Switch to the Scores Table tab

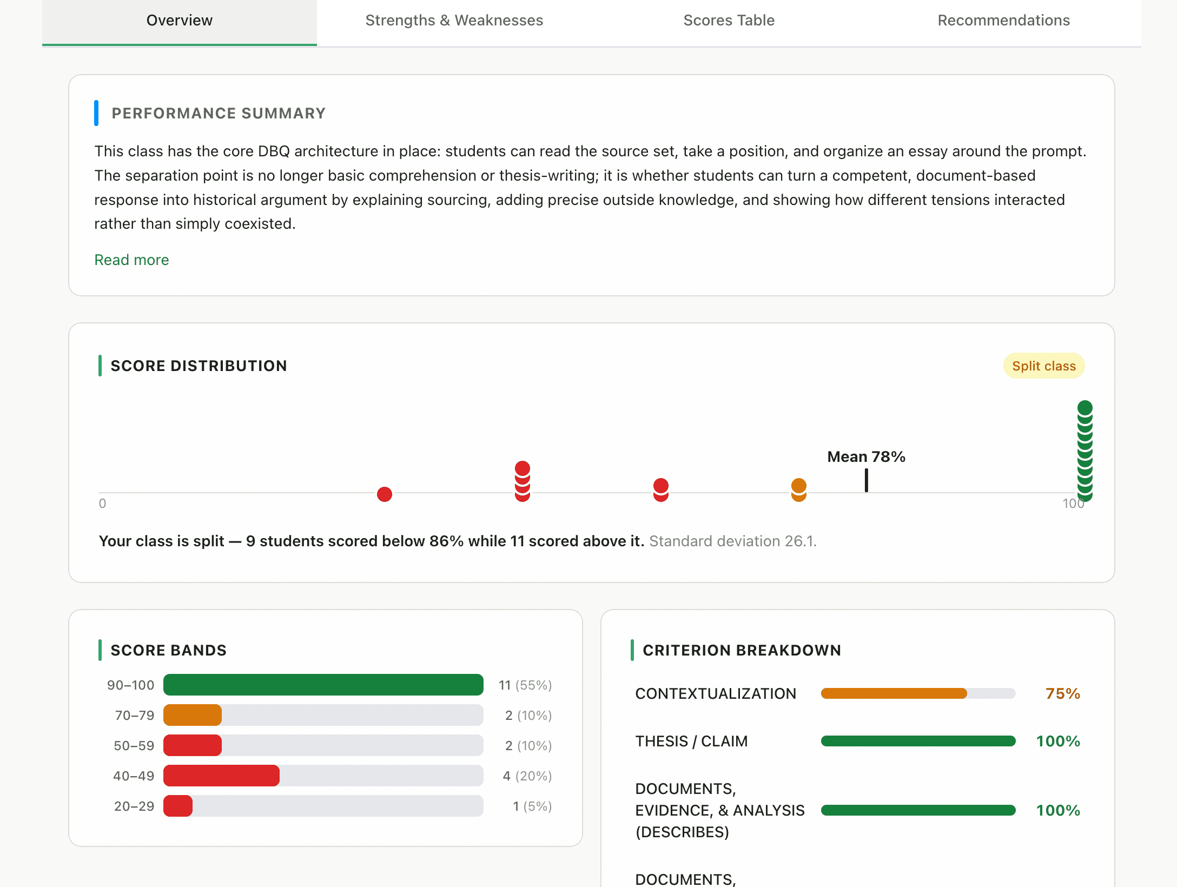pyautogui.click(x=729, y=21)
